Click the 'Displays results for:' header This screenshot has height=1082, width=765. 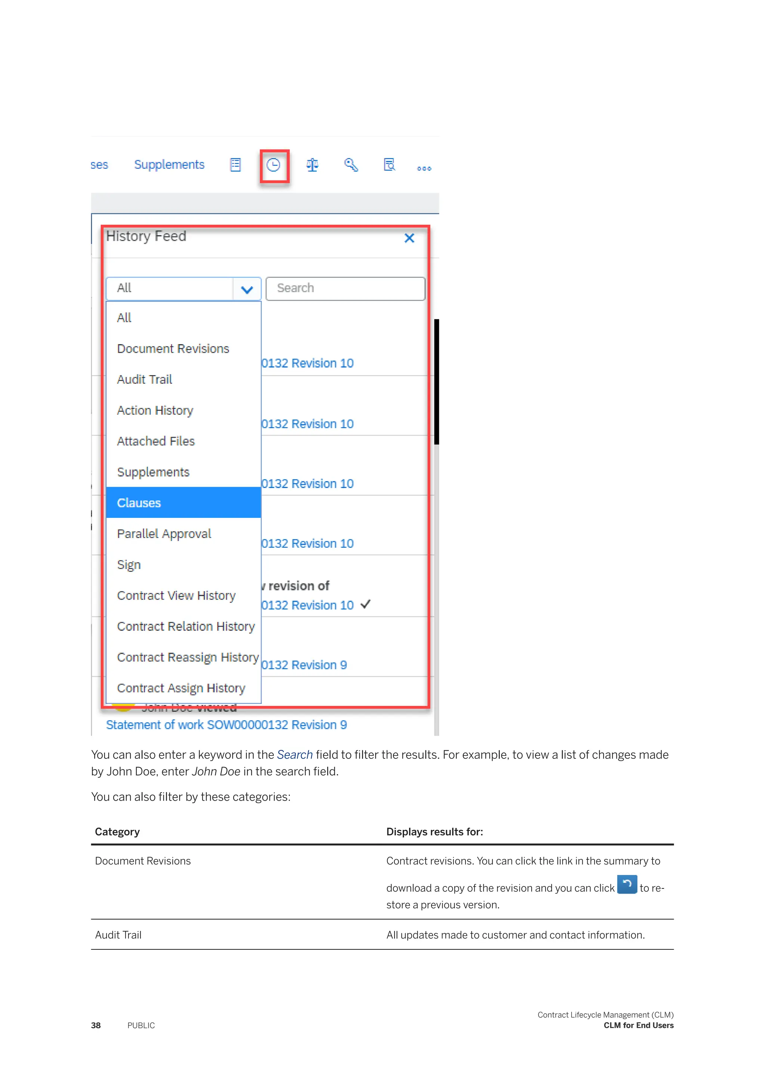tap(435, 832)
